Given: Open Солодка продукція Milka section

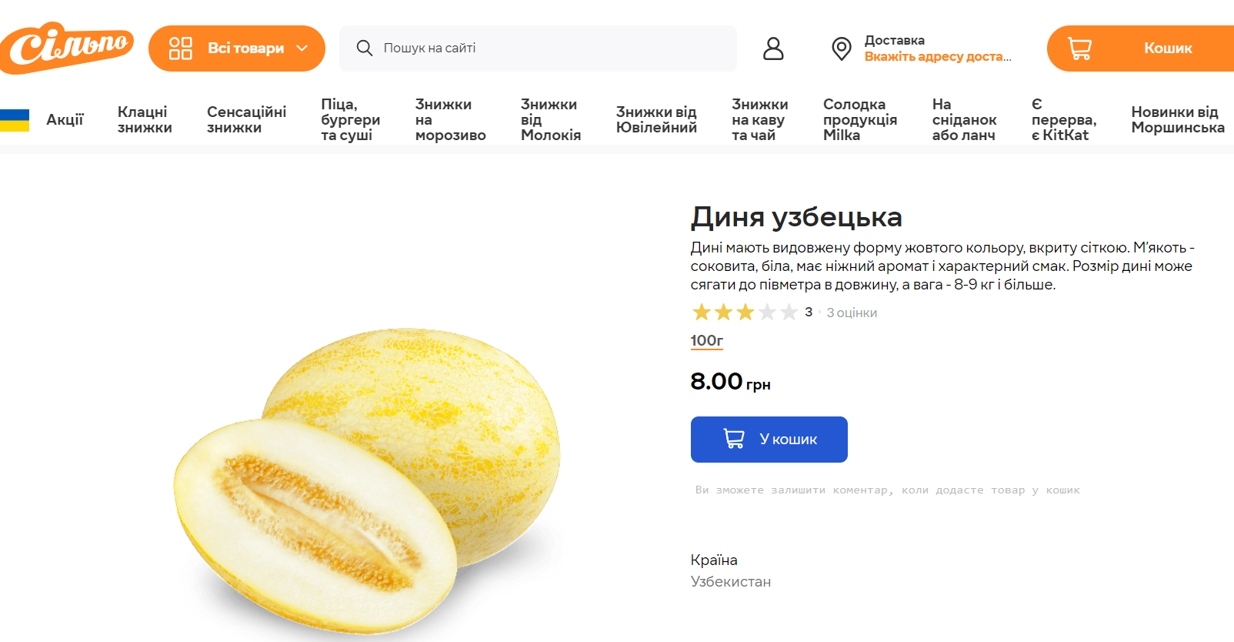Looking at the screenshot, I should click(x=860, y=120).
